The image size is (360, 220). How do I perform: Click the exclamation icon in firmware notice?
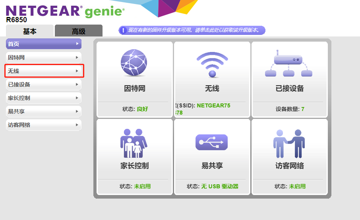pos(123,30)
